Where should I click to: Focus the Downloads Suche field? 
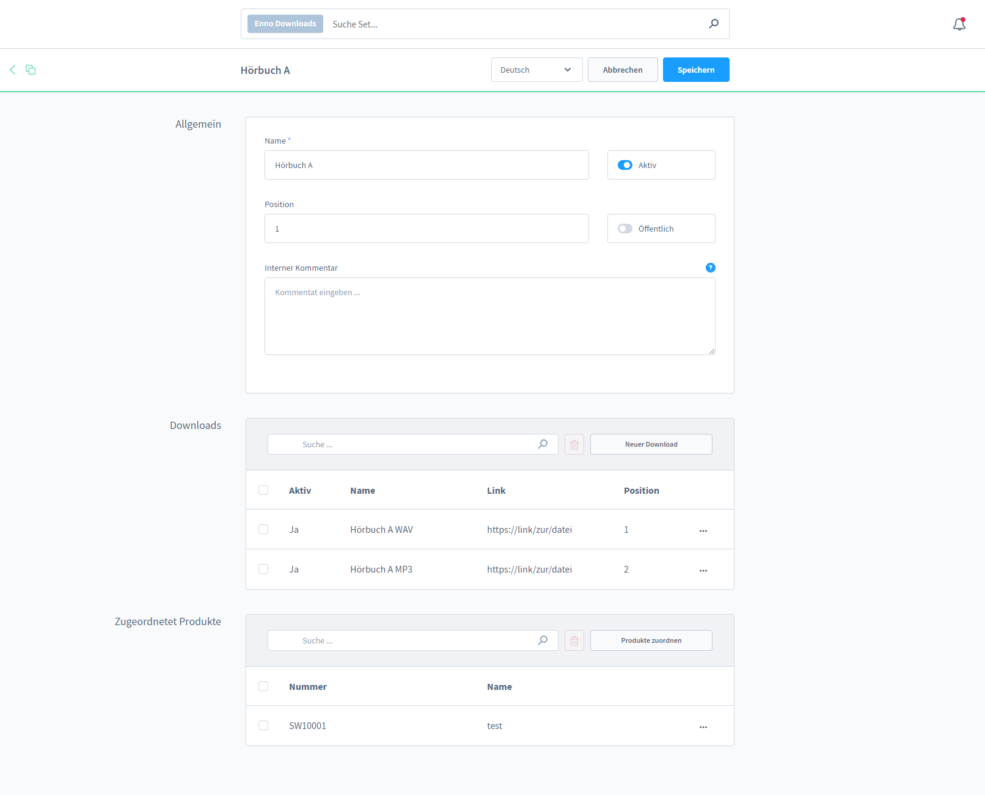point(413,444)
